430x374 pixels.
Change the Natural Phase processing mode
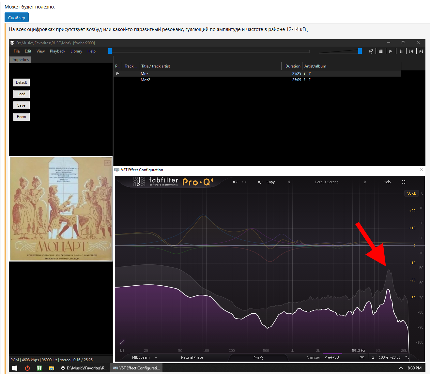pyautogui.click(x=192, y=357)
